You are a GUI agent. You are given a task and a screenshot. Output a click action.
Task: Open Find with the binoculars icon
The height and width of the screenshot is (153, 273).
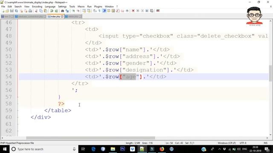62,11
